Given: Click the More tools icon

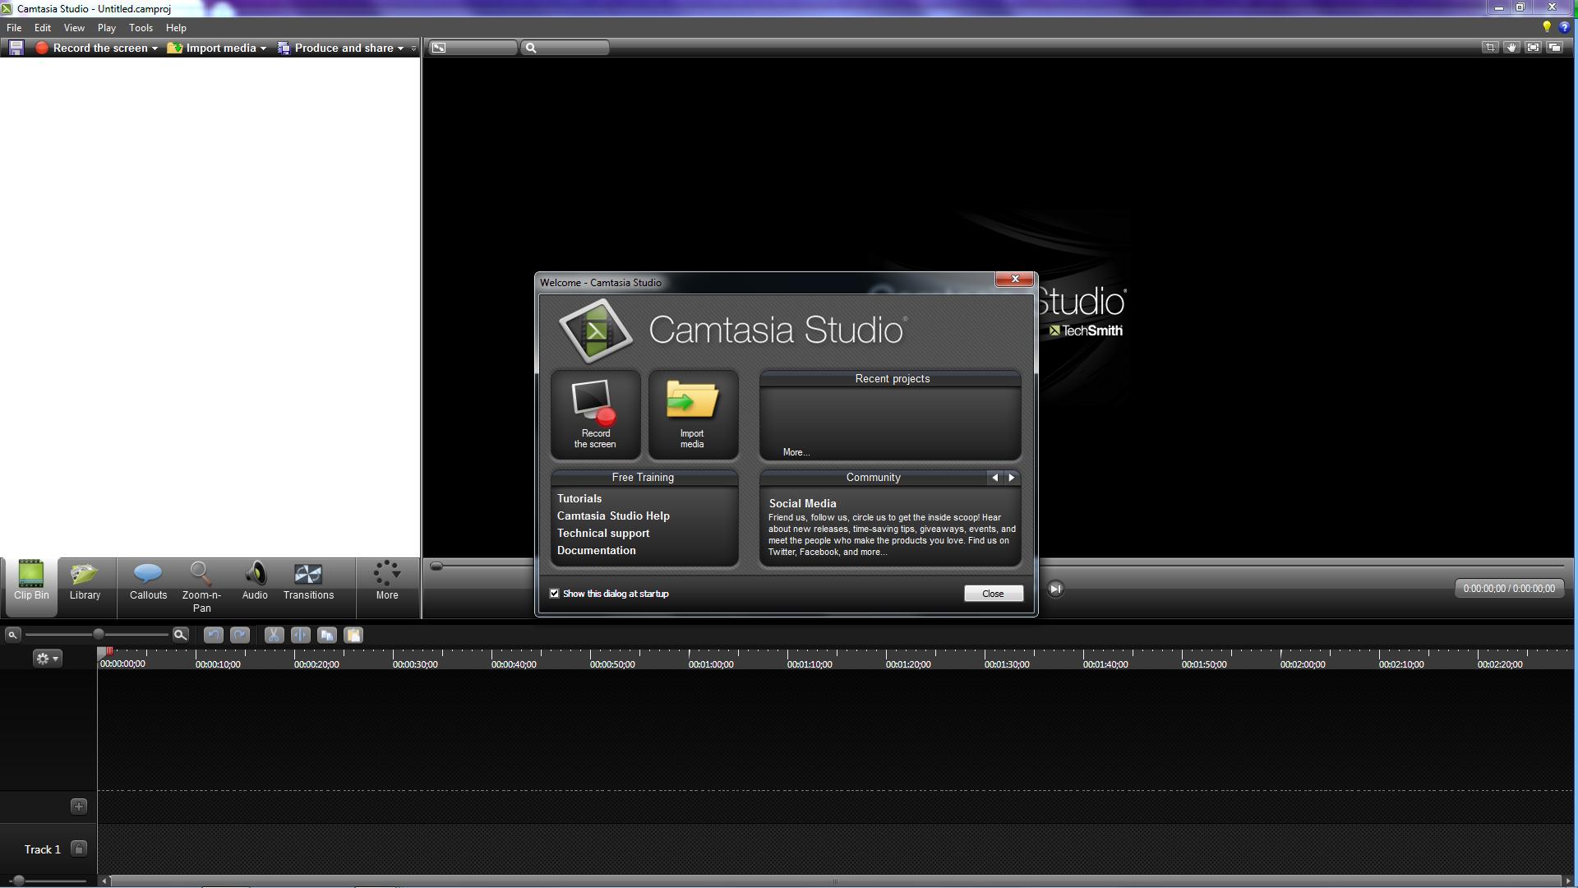Looking at the screenshot, I should tap(387, 580).
